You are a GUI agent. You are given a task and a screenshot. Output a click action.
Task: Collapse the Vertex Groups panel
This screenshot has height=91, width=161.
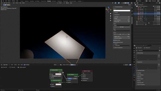pyautogui.click(x=140, y=53)
